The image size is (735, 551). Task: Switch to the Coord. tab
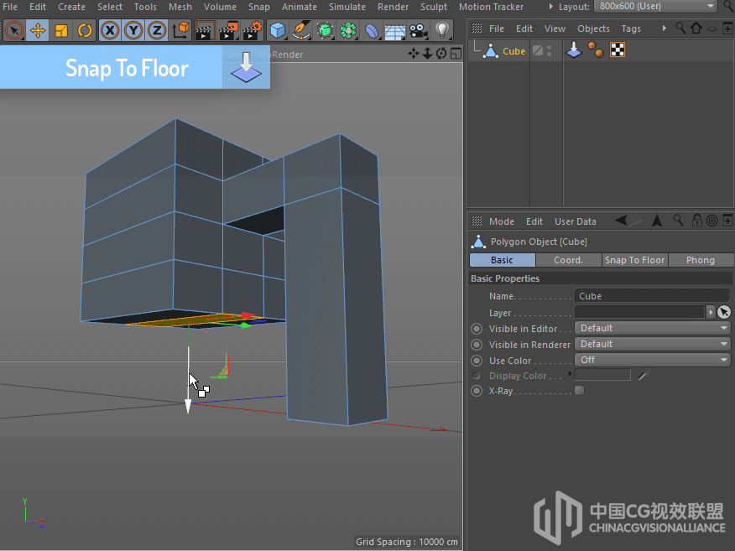pyautogui.click(x=569, y=260)
